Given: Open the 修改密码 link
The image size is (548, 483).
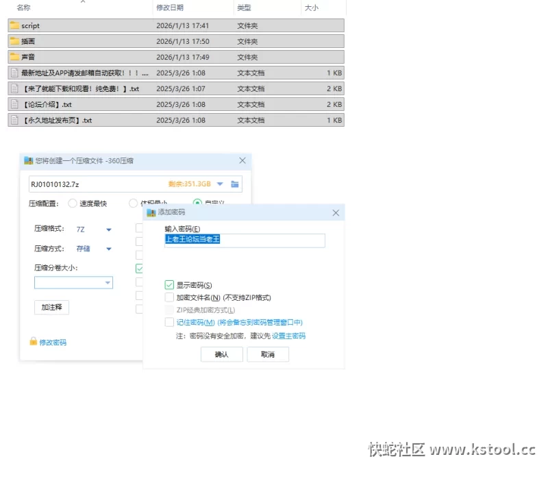Looking at the screenshot, I should point(53,343).
